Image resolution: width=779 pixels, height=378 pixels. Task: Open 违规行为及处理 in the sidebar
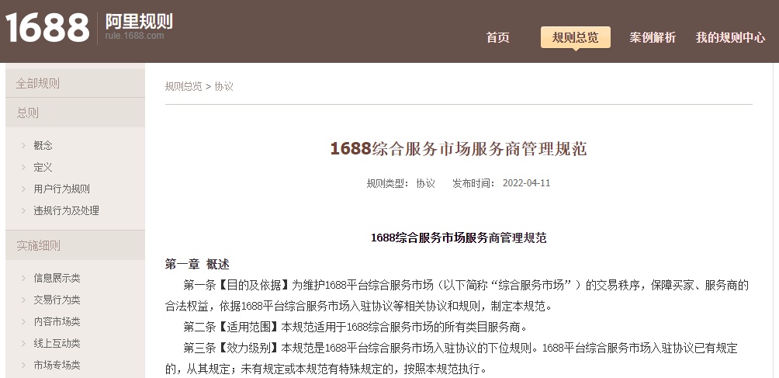(66, 210)
